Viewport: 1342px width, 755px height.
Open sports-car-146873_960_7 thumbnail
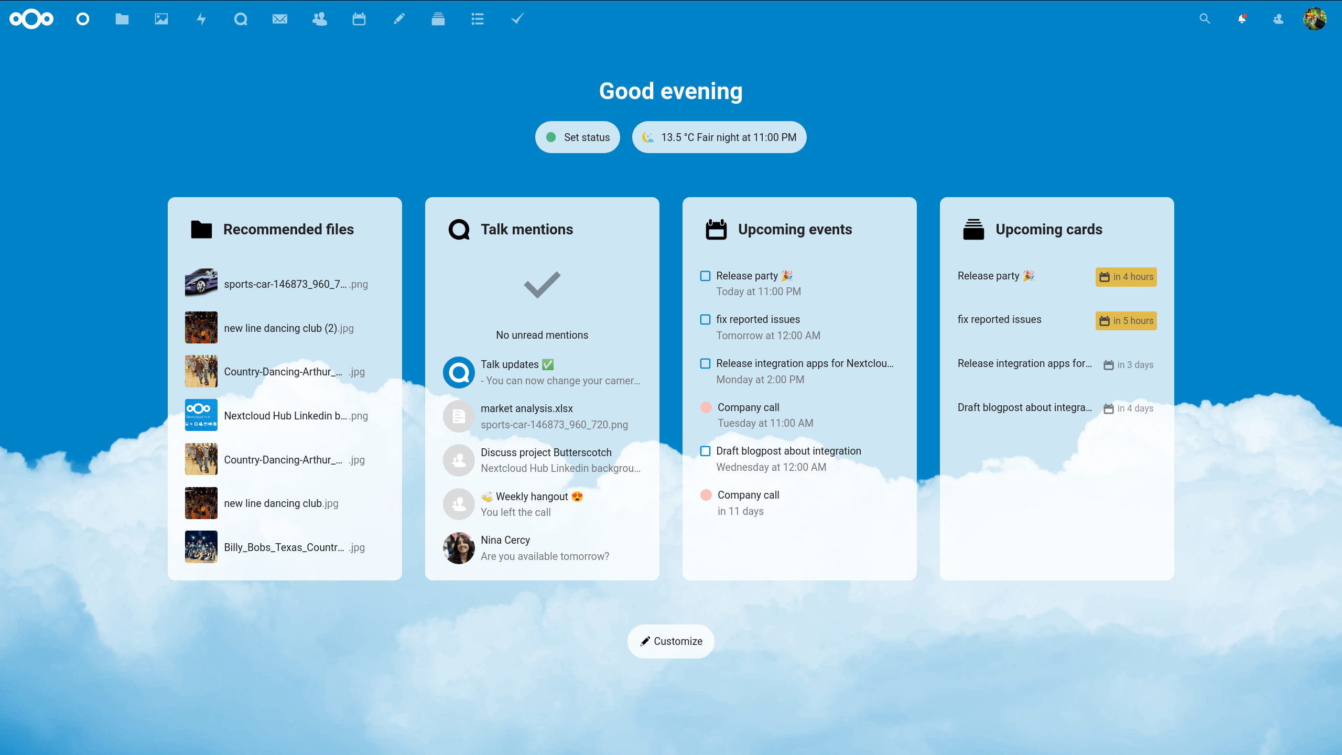pyautogui.click(x=201, y=284)
